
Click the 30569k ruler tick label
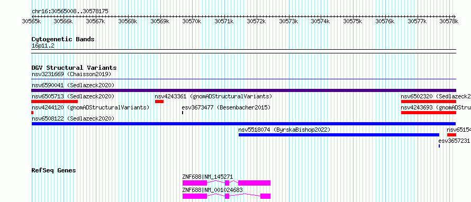tap(160, 21)
